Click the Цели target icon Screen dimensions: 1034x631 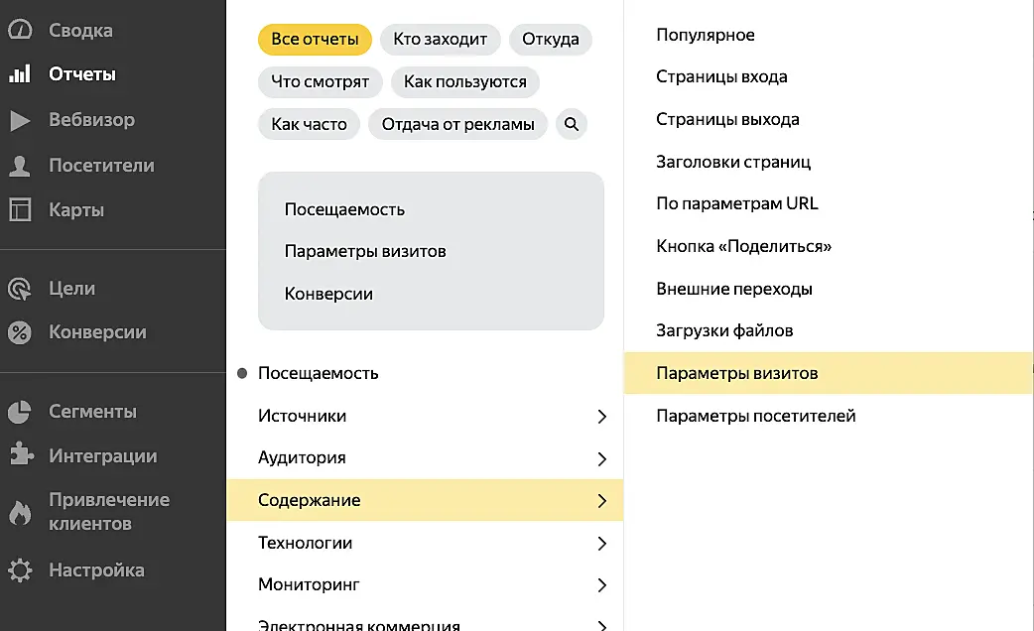(x=20, y=289)
